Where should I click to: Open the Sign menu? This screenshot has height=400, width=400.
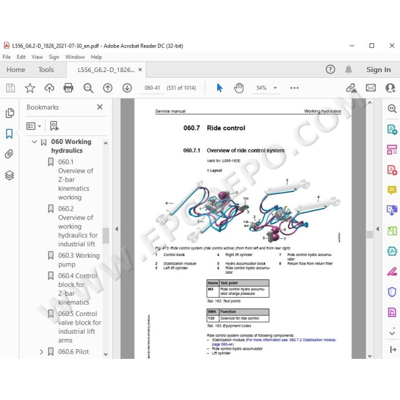[x=54, y=57]
